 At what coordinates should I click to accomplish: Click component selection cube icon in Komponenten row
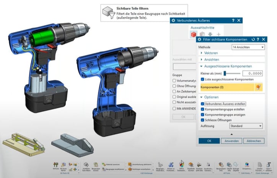click(258, 87)
